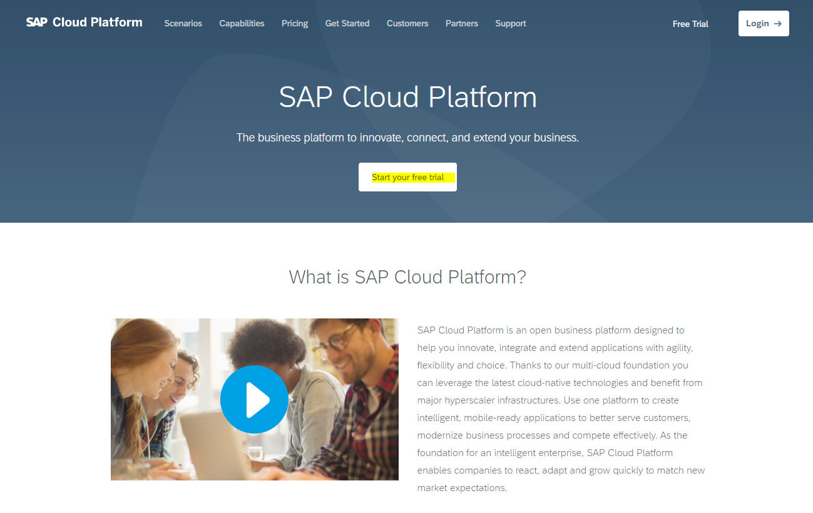Click the Free Trial link in header
Viewport: 813px width, 513px height.
click(x=690, y=24)
